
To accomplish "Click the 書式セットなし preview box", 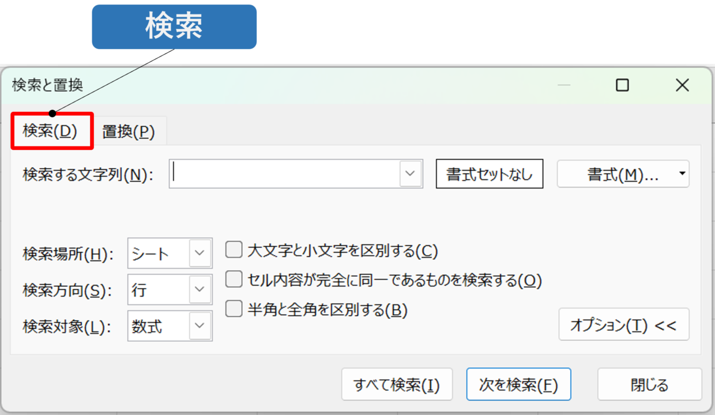I will (x=490, y=174).
